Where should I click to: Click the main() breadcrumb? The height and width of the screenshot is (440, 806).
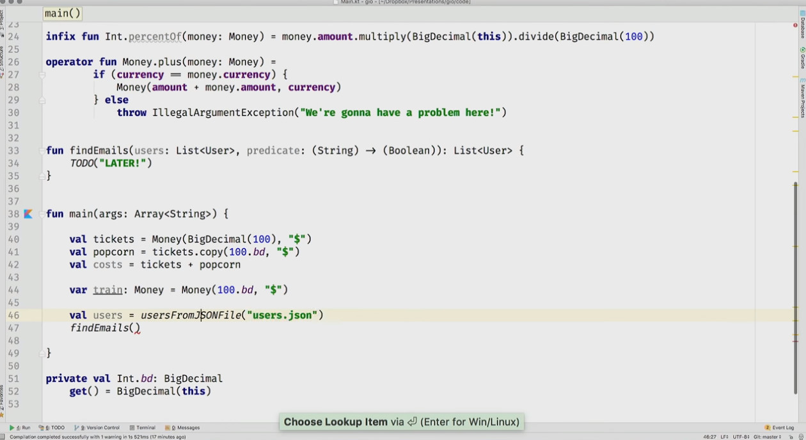click(63, 13)
